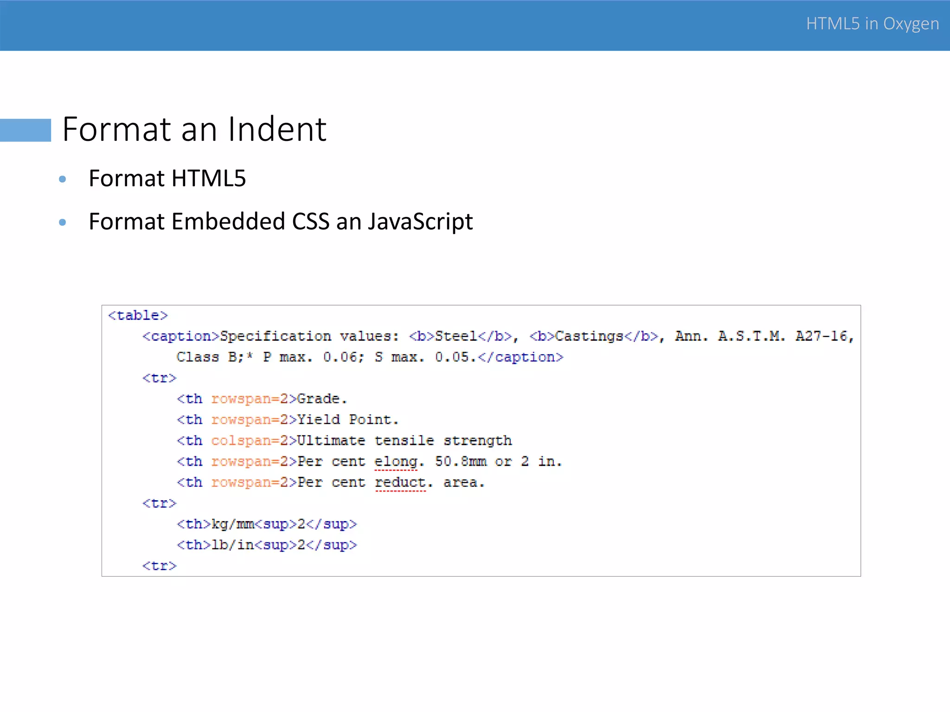Click '50.8mm or 2 in.' text

click(x=499, y=461)
